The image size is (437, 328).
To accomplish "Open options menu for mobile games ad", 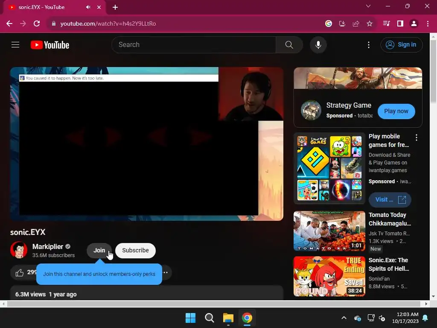I will [417, 137].
